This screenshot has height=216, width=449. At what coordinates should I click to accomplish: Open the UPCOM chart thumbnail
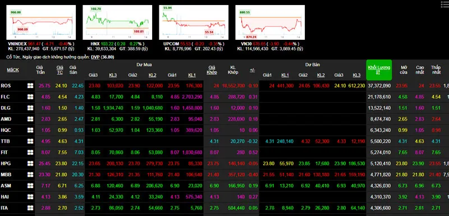[x=194, y=22]
